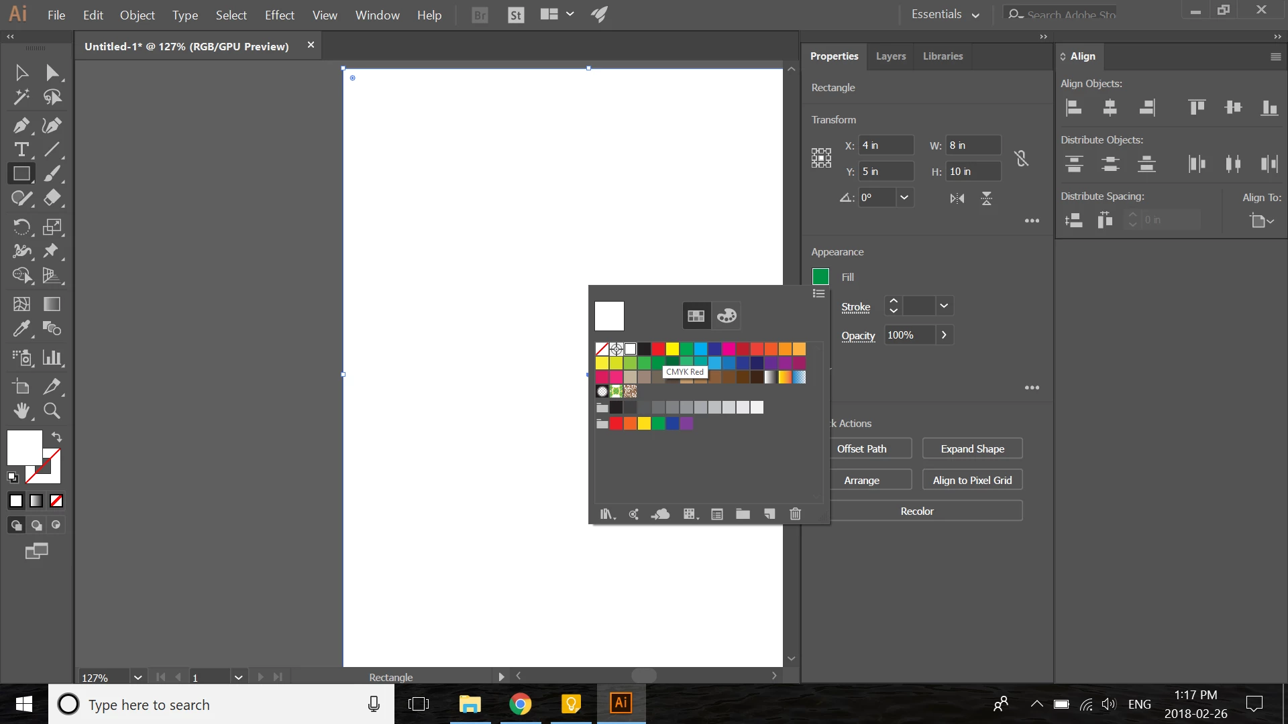This screenshot has height=724, width=1288.
Task: Toggle constrain width and height proportions
Action: (x=1021, y=158)
